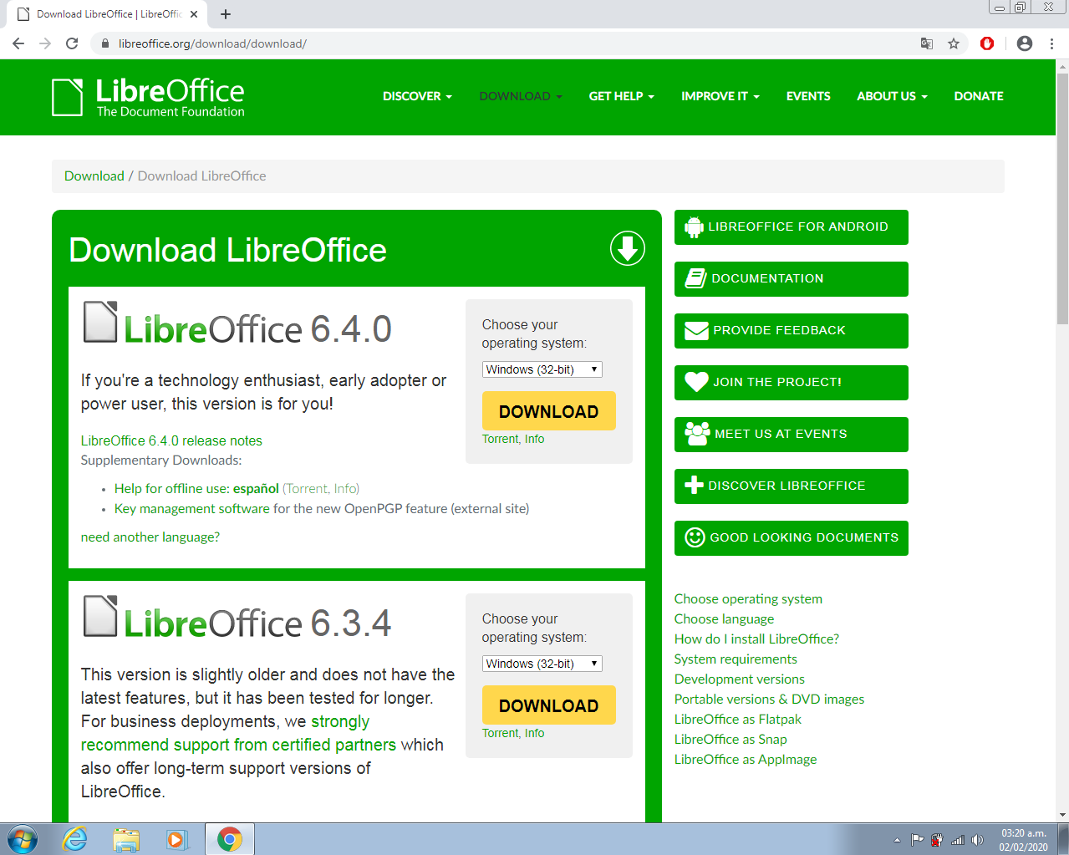Open Chrome three-dot menu

1051,43
